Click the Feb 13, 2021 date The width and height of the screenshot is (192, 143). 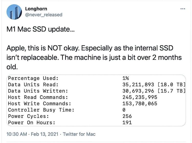tap(45, 134)
